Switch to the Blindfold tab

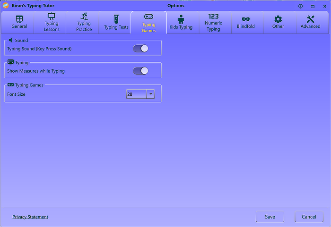(x=248, y=22)
